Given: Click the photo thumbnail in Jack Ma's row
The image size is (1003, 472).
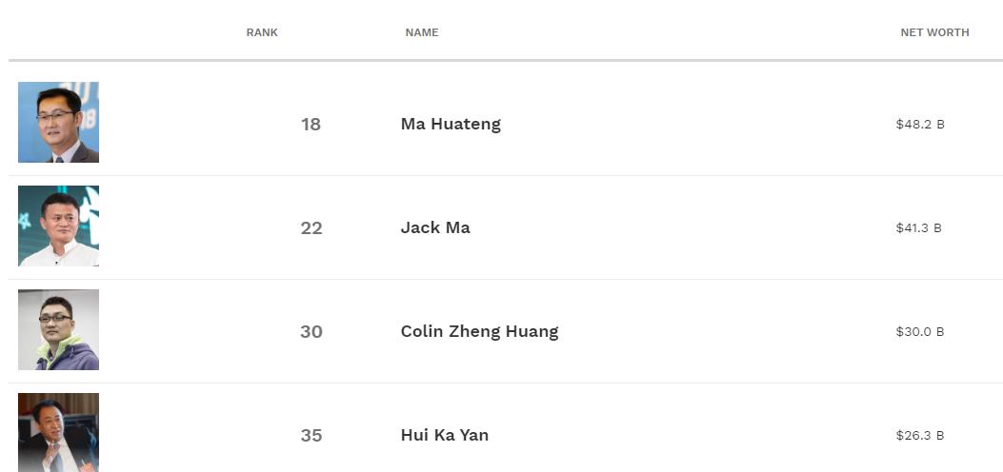Looking at the screenshot, I should click(58, 226).
